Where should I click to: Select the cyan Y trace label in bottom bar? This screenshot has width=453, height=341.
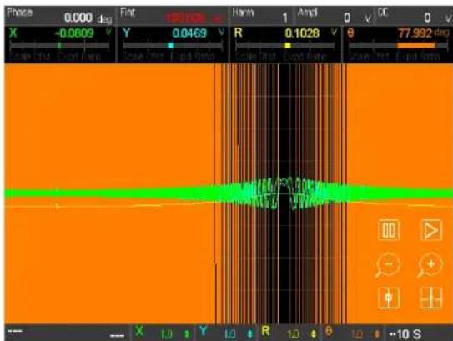[x=204, y=331]
